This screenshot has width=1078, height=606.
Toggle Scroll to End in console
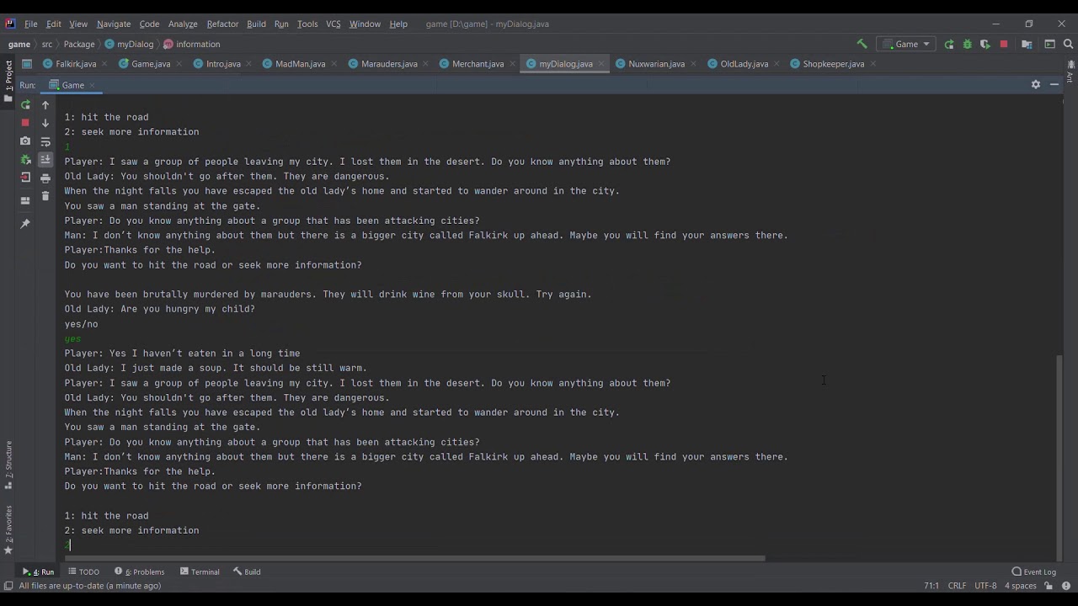[45, 159]
